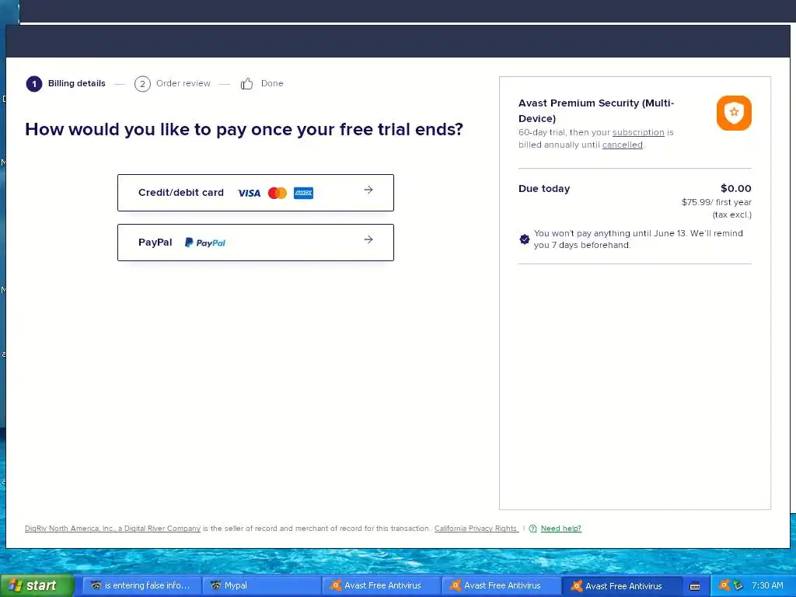Click the $0.00 due today amount

point(735,189)
